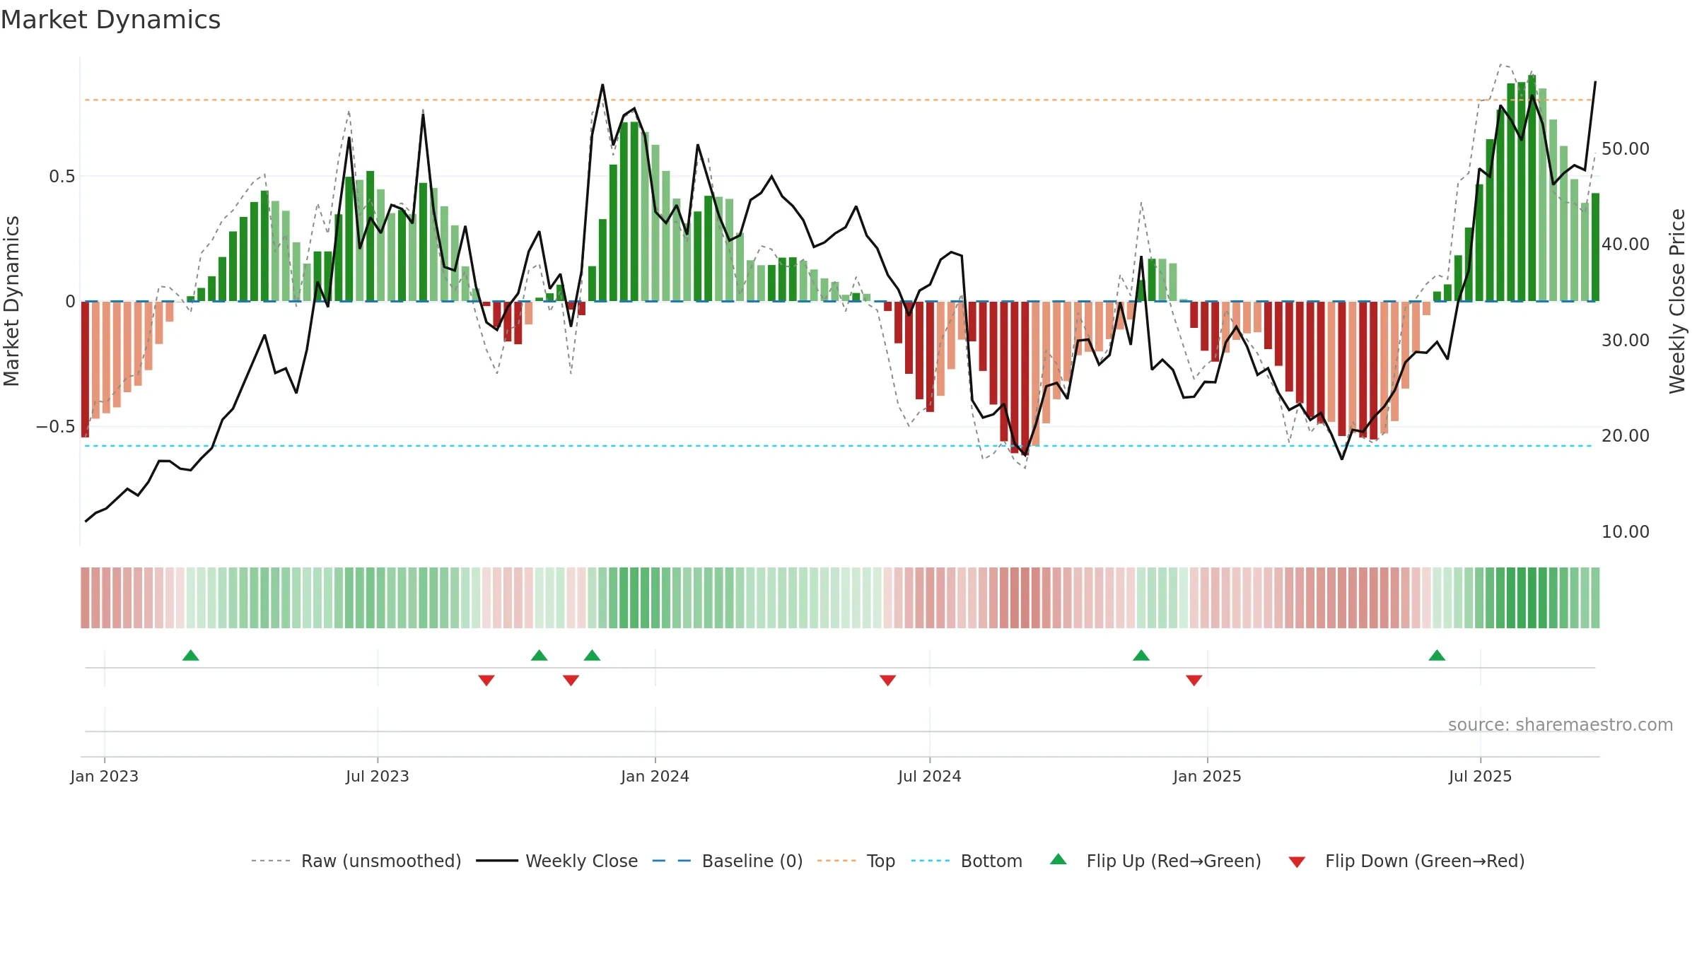Toggle the Top legend entry
This screenshot has height=954, width=1697.
coord(856,861)
